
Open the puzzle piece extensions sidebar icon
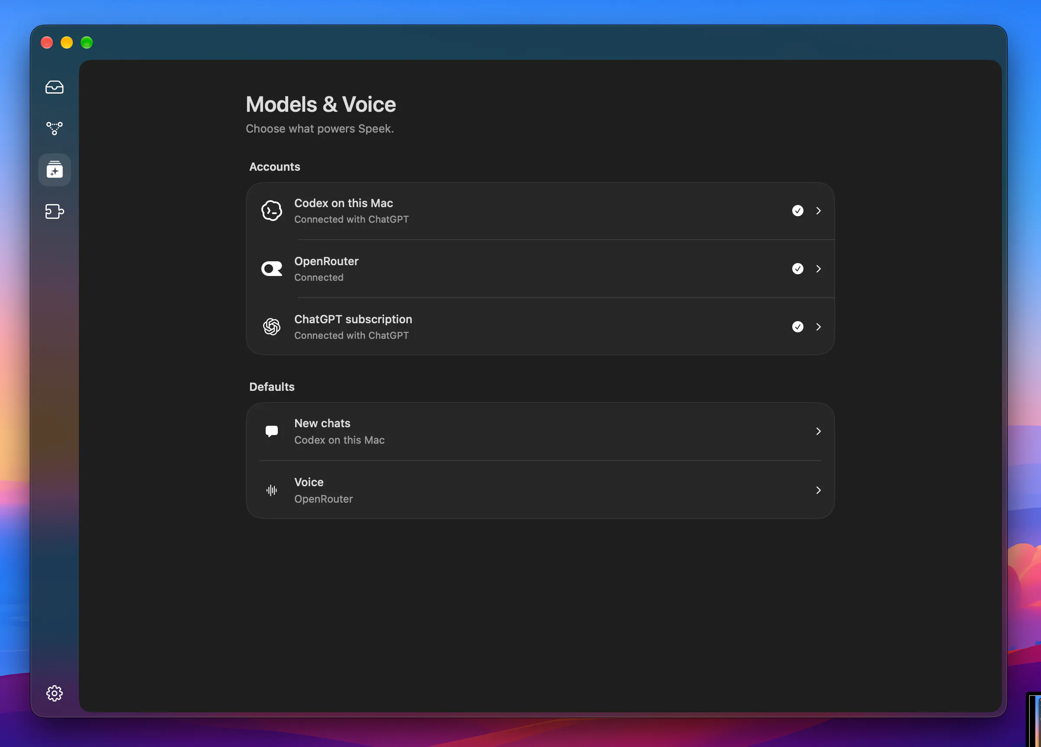(54, 211)
